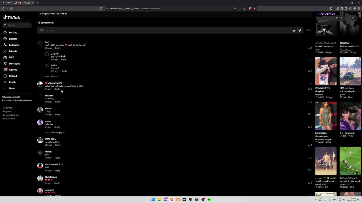Expand View 1 reply
The height and width of the screenshot is (203, 362).
coord(57,133)
